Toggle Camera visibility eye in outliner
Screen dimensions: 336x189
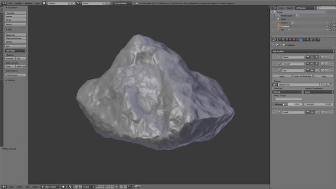point(327,23)
